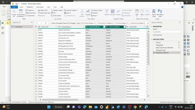This screenshot has width=195, height=110.
Task: Collapse the APPLIED STEPS section
Action: 152,39
